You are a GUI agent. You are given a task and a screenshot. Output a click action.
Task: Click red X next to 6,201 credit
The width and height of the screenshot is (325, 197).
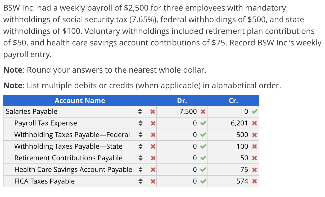(254, 123)
